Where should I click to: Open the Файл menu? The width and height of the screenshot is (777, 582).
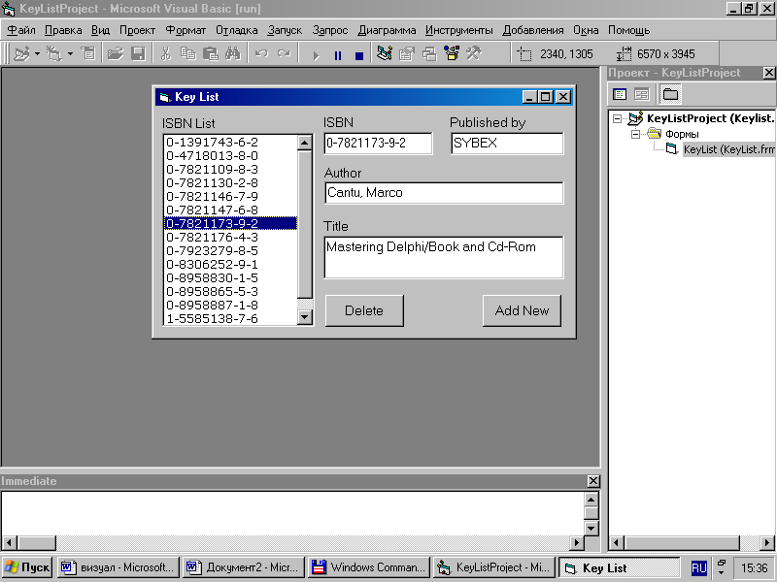tap(21, 30)
